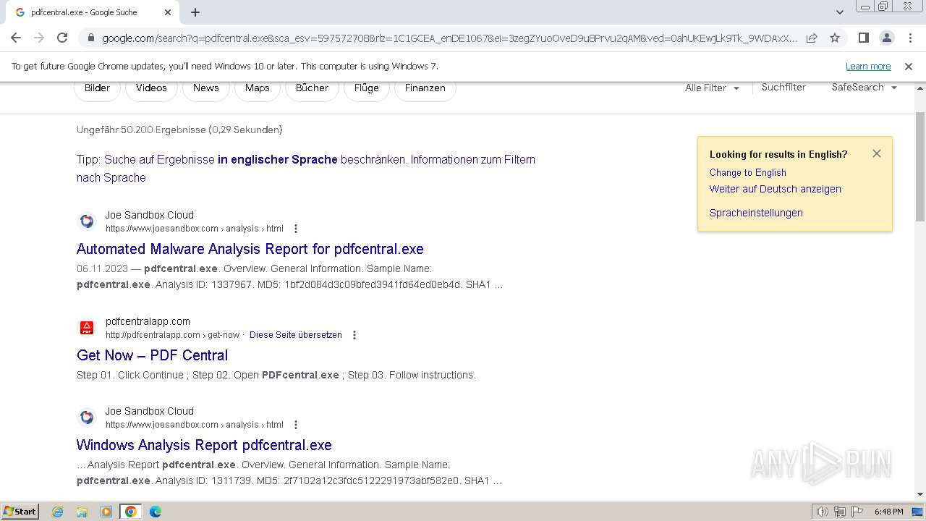
Task: Click Ungefähr 50.200 Ergebnisse text
Action: (179, 130)
